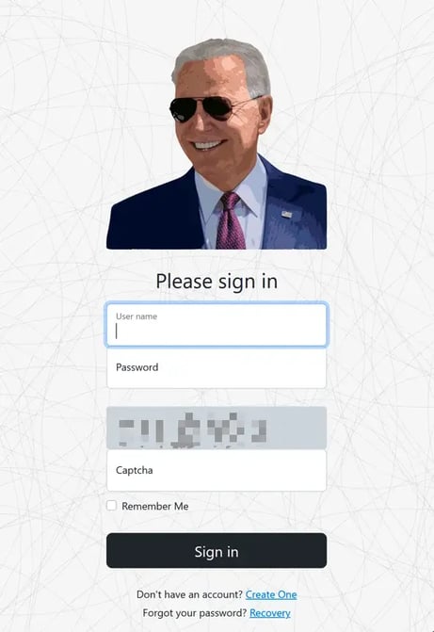Click the Please sign in heading
This screenshot has width=434, height=632.
pyautogui.click(x=217, y=282)
